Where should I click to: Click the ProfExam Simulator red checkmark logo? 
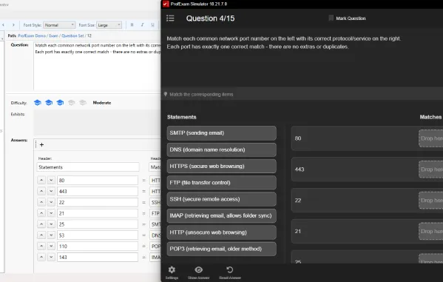pos(166,4)
